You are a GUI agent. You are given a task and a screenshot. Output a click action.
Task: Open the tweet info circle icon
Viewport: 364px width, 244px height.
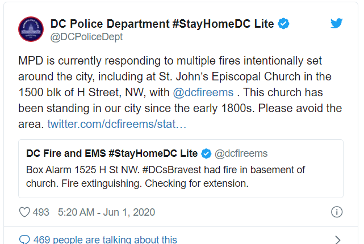pos(337,212)
